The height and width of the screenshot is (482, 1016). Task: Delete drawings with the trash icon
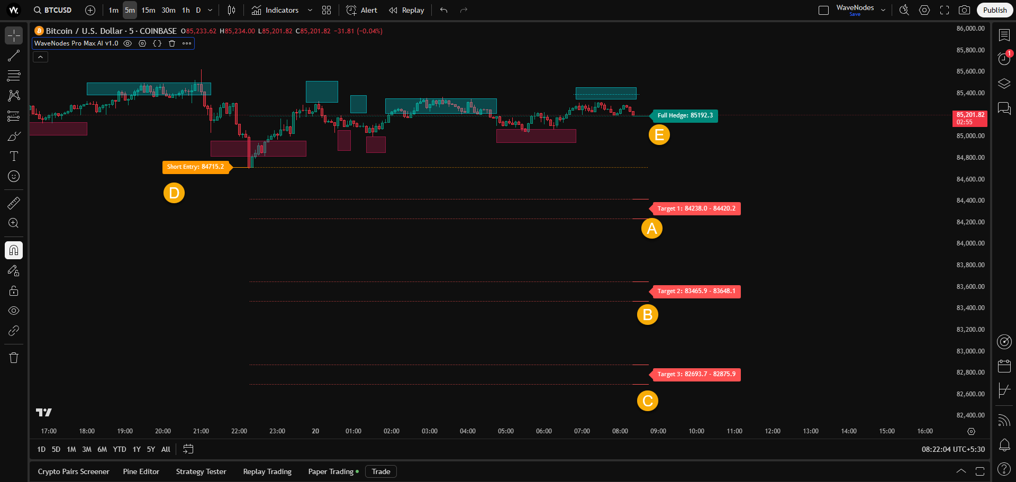coord(14,358)
